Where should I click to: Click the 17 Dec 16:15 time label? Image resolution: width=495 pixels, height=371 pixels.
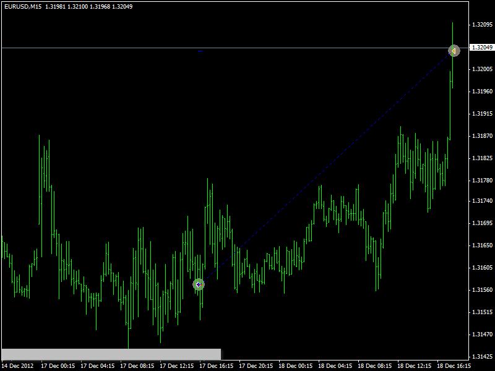click(x=217, y=366)
